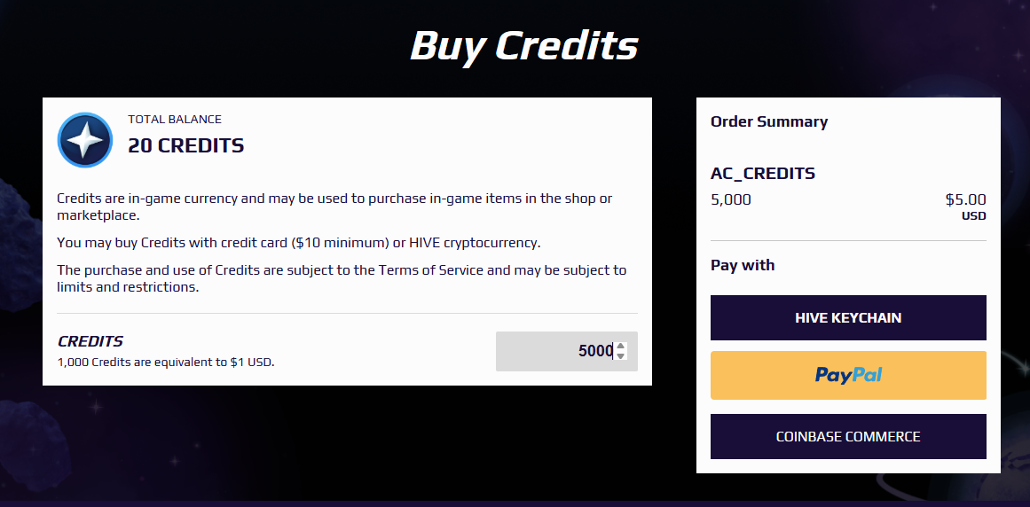Decrease credits with the down stepper arrow
Screen dimensions: 1030x507
click(x=621, y=355)
